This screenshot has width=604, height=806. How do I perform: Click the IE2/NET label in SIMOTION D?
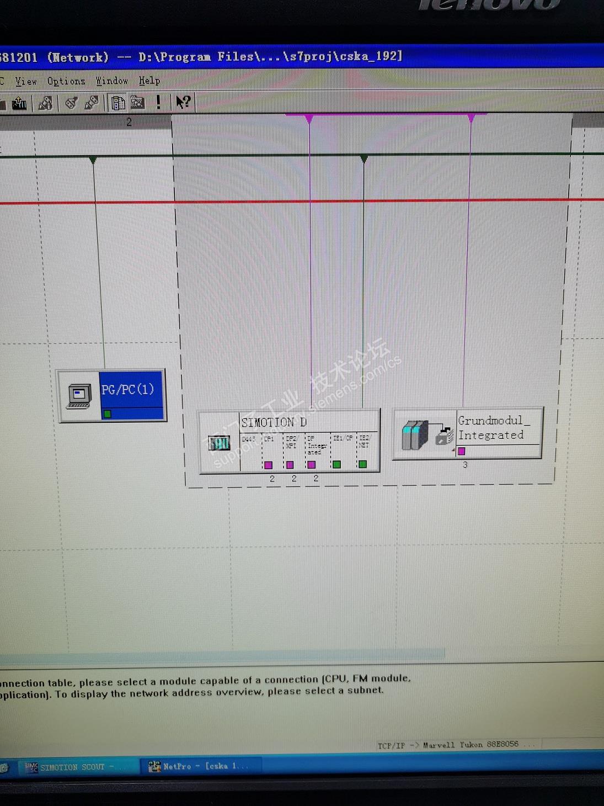pos(365,441)
